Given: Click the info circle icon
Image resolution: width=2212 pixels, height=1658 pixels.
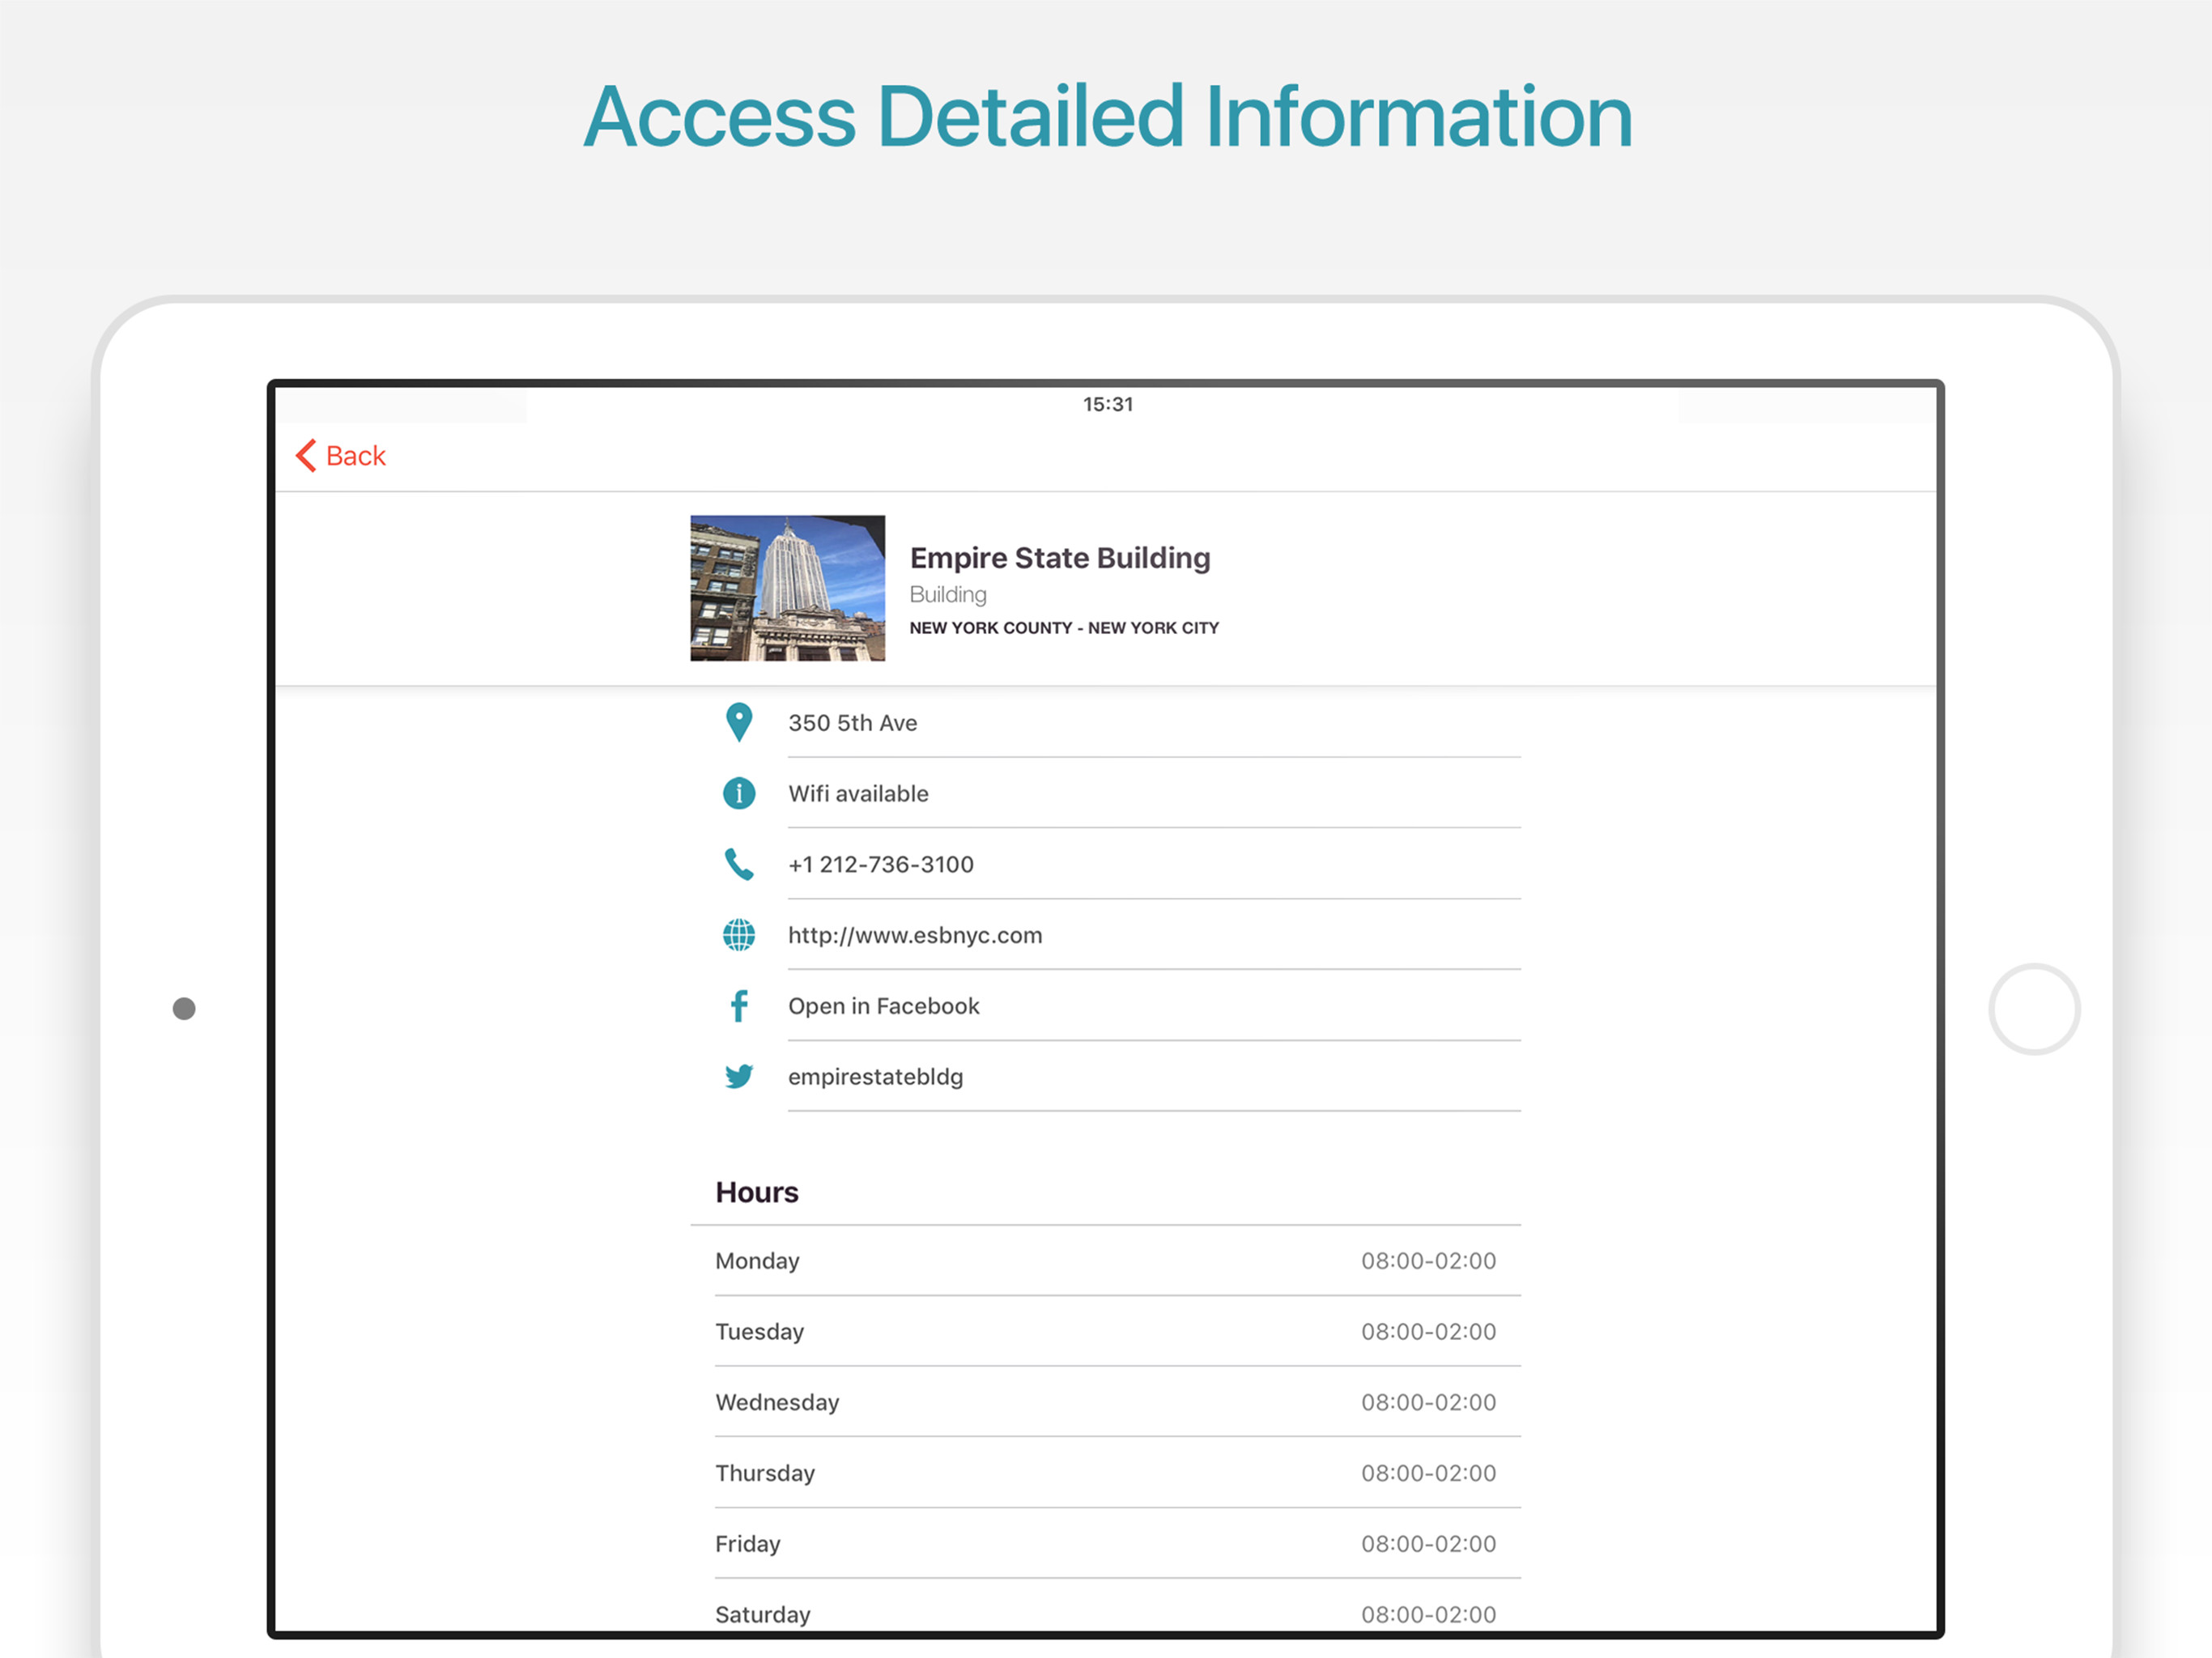Looking at the screenshot, I should [738, 793].
